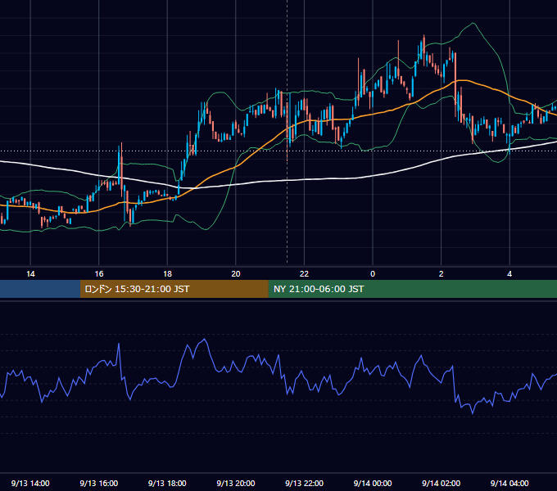Click the 20 hour label on price chart axis
Viewport: 557px width, 491px height.
coord(236,274)
